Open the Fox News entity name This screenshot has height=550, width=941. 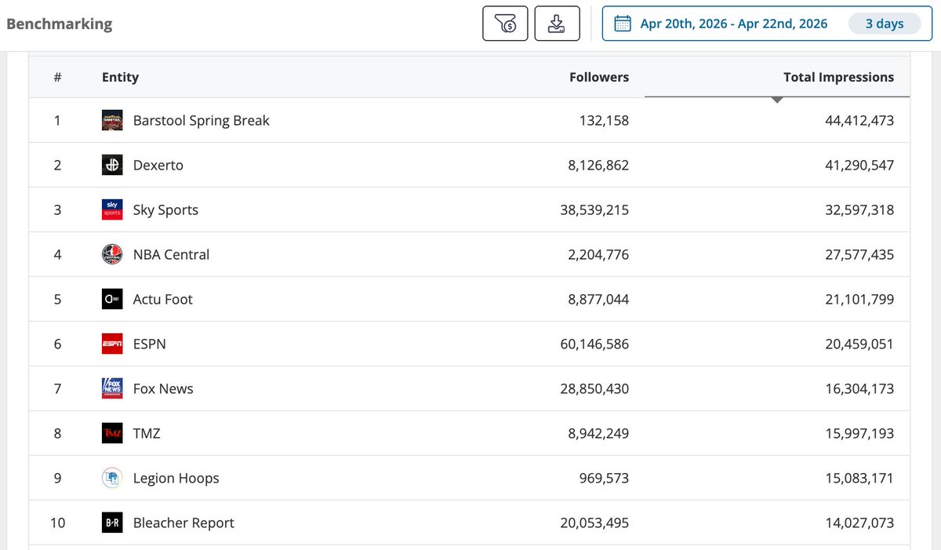coord(163,388)
